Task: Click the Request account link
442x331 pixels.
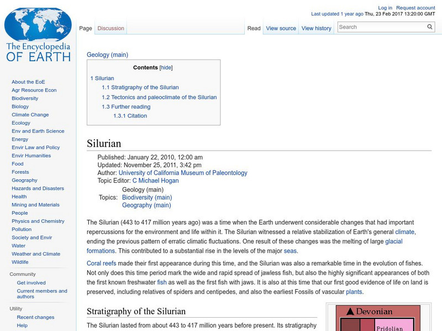Action: 415,8
